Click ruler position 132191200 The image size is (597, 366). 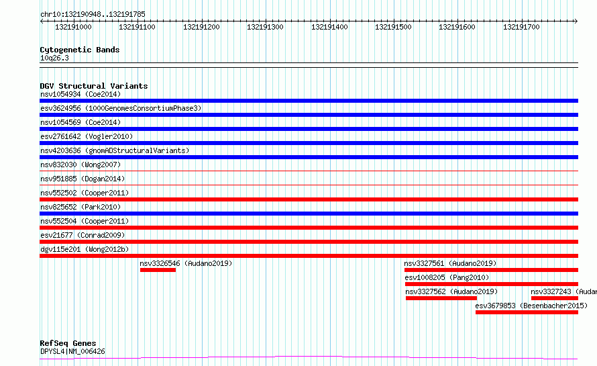pos(201,27)
